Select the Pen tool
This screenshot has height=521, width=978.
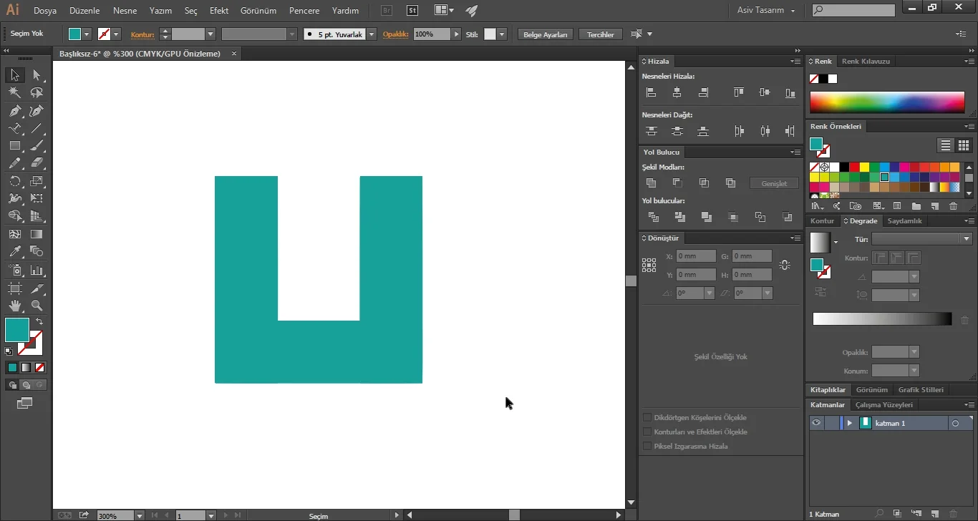[x=14, y=111]
